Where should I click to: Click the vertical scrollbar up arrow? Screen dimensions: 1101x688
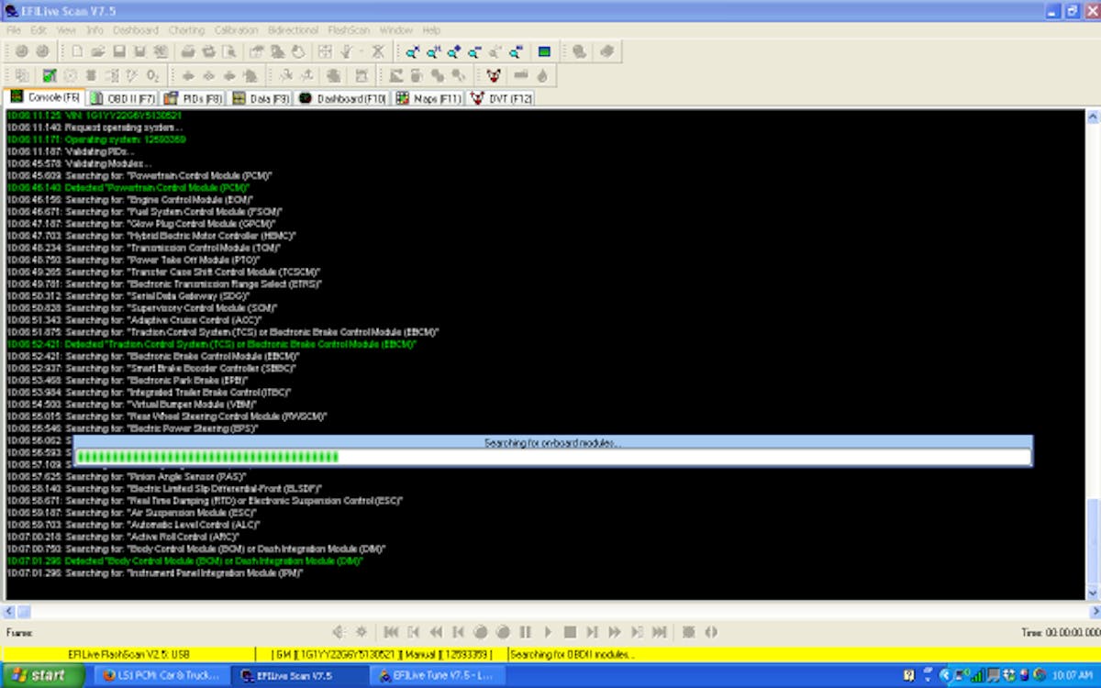point(1092,116)
